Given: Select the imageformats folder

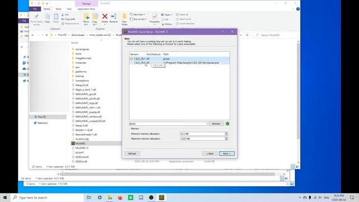Looking at the screenshot, I should pos(84,58).
